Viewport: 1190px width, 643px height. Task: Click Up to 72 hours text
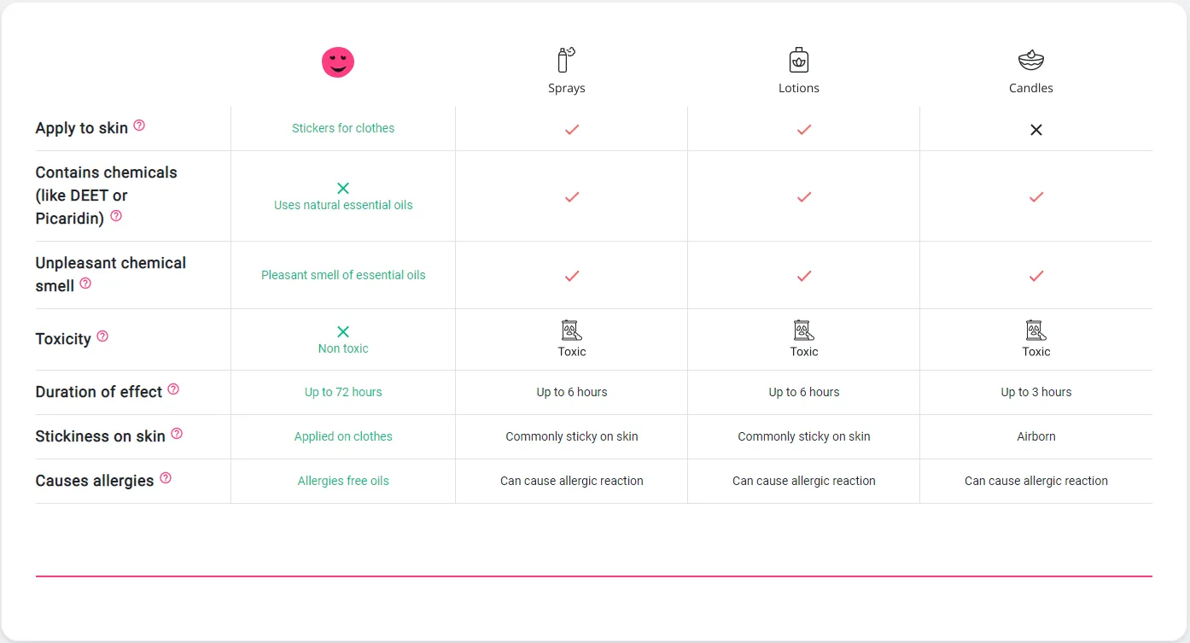343,392
